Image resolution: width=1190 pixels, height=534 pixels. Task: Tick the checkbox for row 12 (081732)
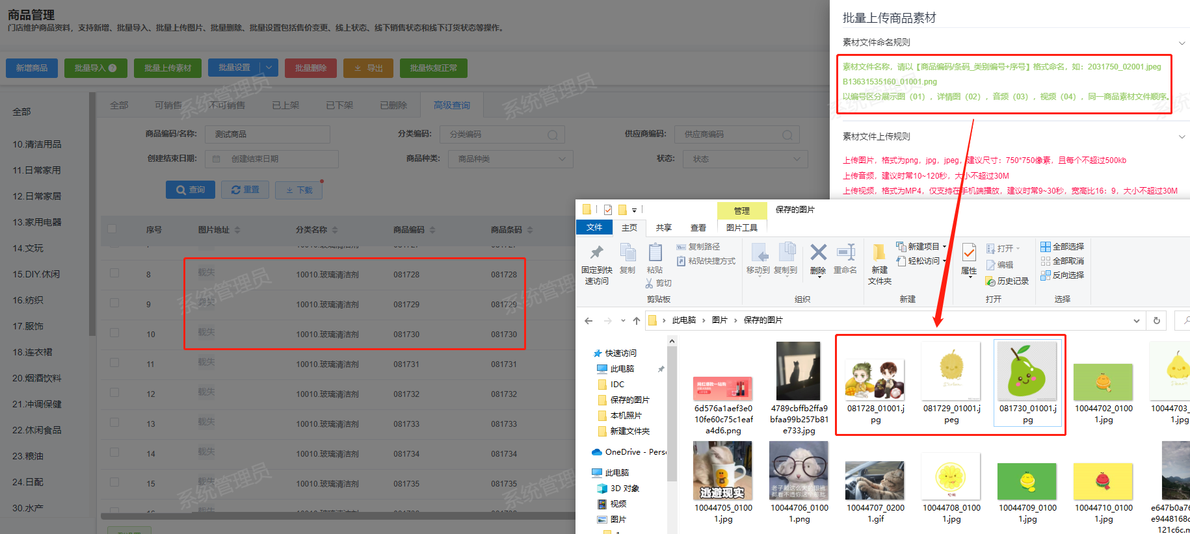(x=114, y=392)
